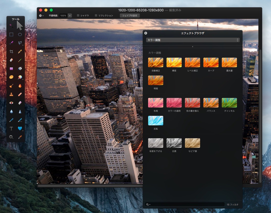Click the ツール panel title
The width and height of the screenshot is (271, 213).
[x=16, y=19]
